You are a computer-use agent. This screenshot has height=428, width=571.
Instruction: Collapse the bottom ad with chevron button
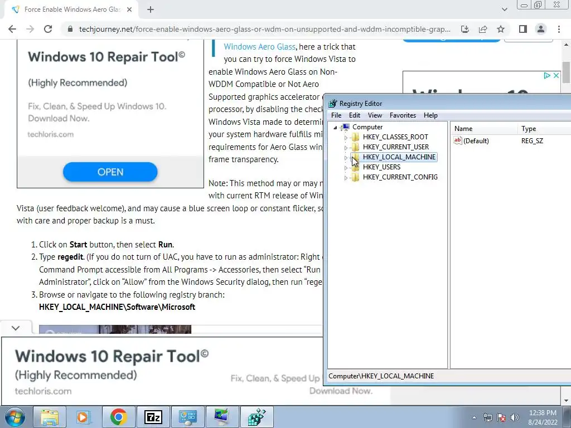pyautogui.click(x=16, y=328)
